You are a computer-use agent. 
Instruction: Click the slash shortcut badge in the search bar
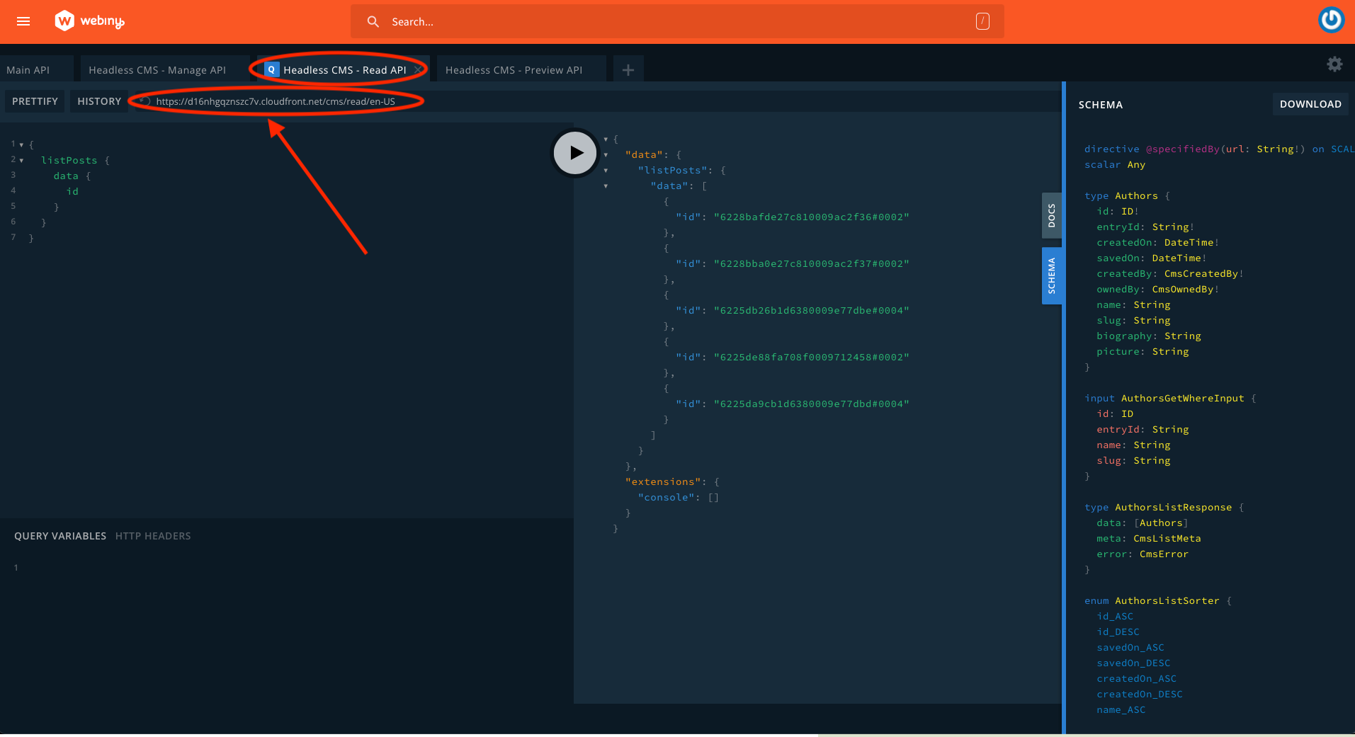point(982,22)
